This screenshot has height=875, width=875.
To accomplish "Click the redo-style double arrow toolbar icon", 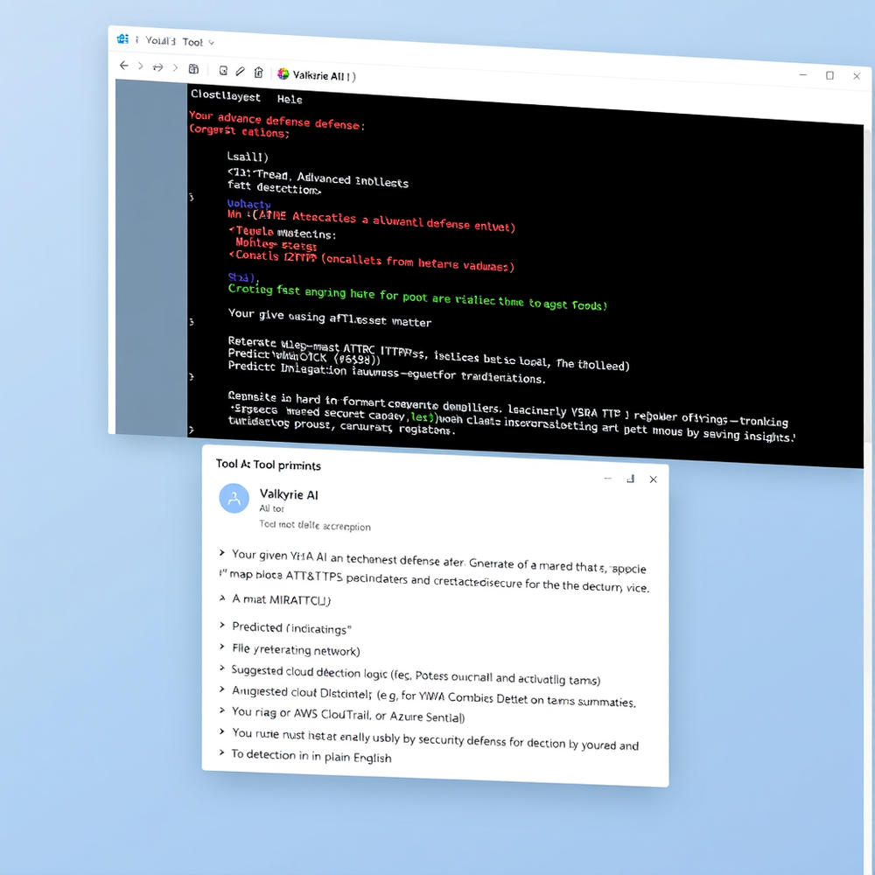I will tap(158, 67).
